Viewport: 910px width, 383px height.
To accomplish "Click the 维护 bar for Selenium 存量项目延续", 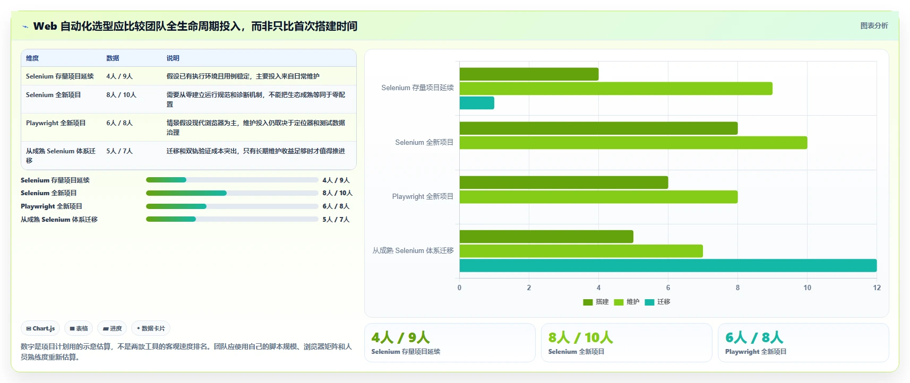I will coord(616,89).
